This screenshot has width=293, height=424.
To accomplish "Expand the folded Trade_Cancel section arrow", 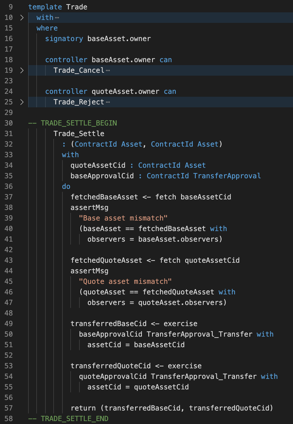I will pos(22,70).
